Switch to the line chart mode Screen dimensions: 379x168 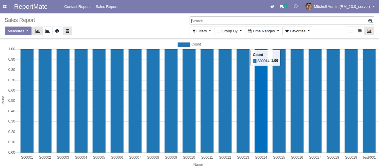click(x=47, y=31)
